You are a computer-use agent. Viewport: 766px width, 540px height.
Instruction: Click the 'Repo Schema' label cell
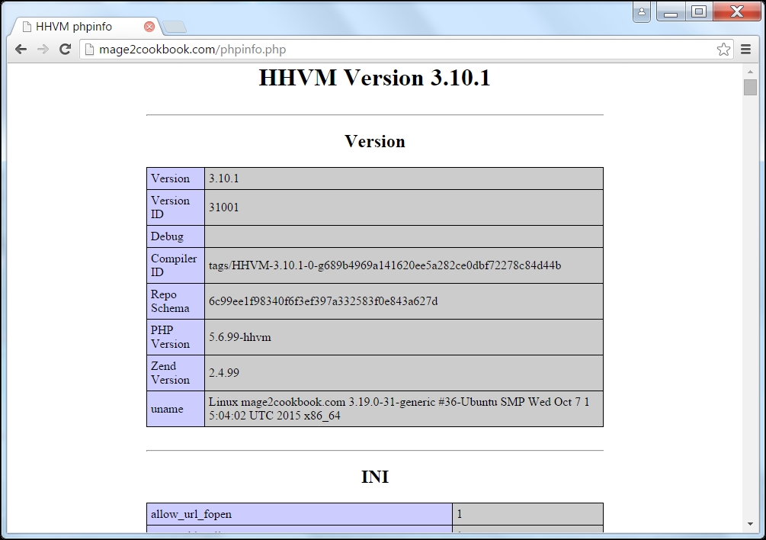175,301
